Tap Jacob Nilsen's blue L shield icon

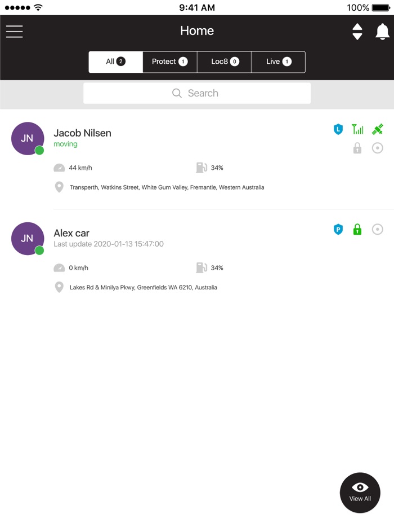tap(338, 130)
